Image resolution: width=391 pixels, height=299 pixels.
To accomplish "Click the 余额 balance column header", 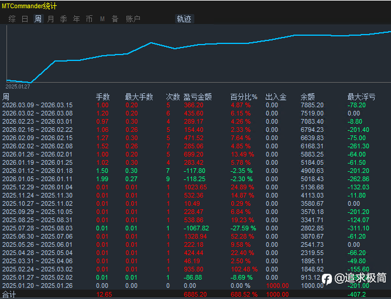I will tap(308, 97).
